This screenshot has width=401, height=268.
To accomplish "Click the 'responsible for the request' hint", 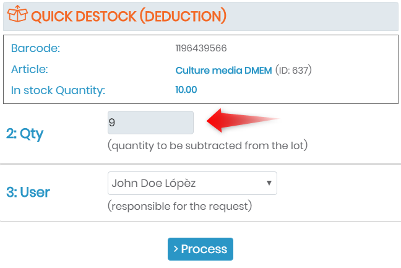I will (x=180, y=206).
